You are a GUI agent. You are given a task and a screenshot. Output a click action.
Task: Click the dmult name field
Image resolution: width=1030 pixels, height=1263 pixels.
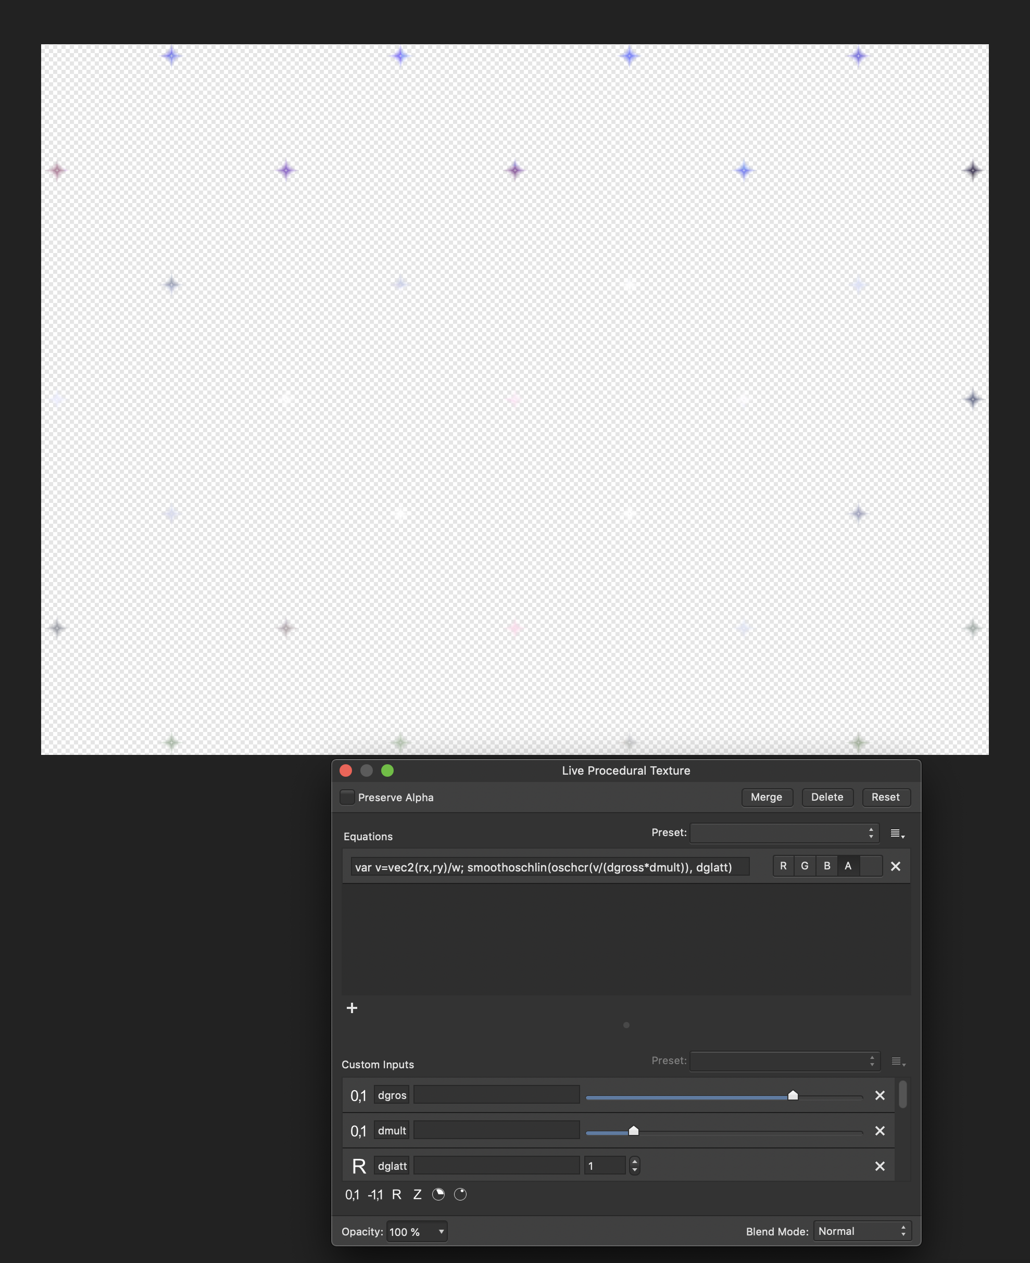click(x=392, y=1131)
